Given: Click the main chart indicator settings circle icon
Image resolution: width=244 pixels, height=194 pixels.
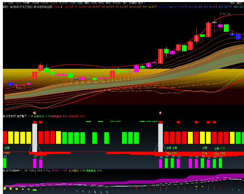Looking at the screenshot, I should [35, 7].
